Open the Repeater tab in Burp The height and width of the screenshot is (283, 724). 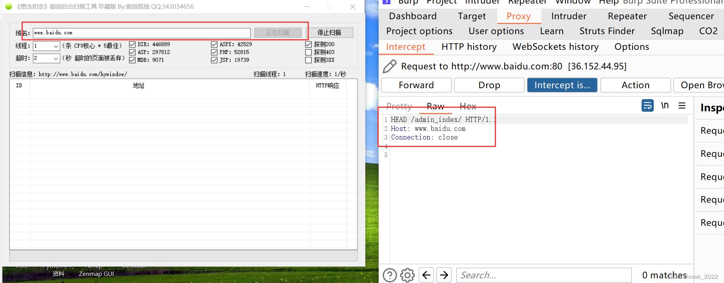coord(627,16)
